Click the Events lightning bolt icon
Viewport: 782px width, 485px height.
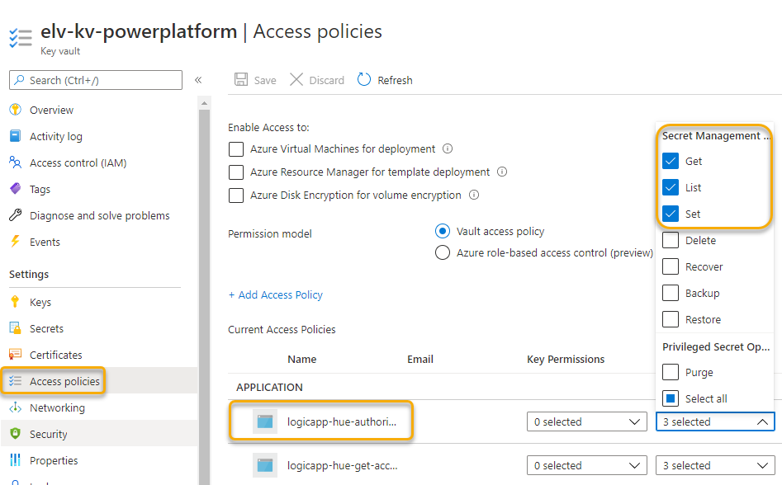click(16, 242)
